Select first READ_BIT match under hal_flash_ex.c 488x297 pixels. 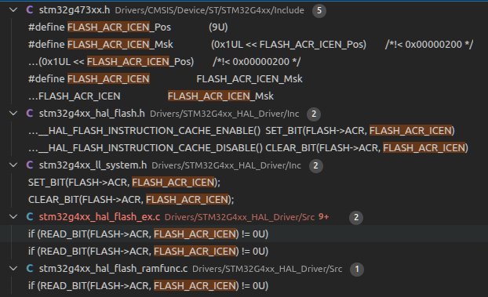[x=148, y=234]
